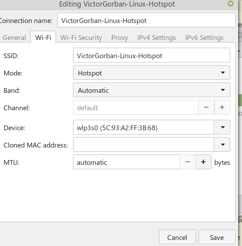Click the MTU automatic value field
The height and width of the screenshot is (246, 242).
point(126,162)
